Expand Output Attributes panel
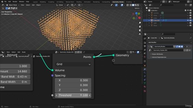Screen dimensions: 193x108 (x=157, y=54)
